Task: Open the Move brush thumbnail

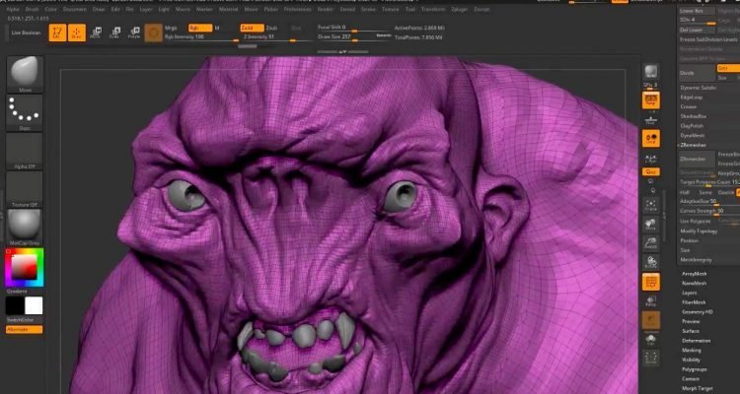Action: click(x=25, y=74)
